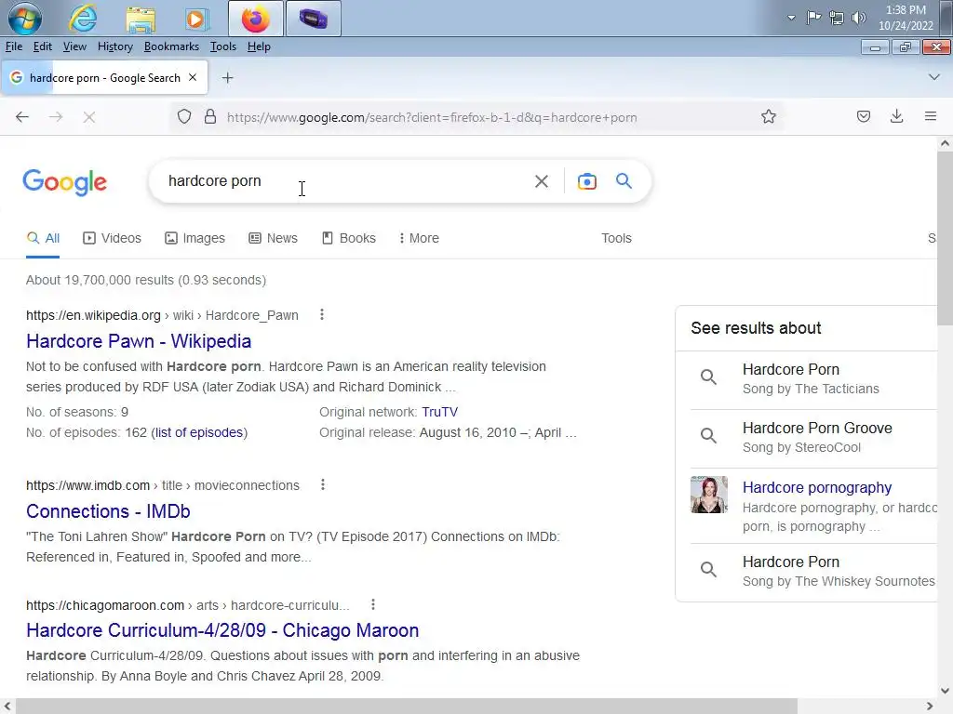Bookmark this page with the star icon

[768, 116]
